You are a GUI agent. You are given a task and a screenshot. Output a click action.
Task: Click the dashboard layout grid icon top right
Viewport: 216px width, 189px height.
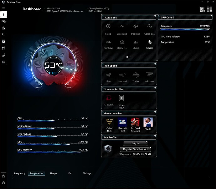pyautogui.click(x=209, y=9)
